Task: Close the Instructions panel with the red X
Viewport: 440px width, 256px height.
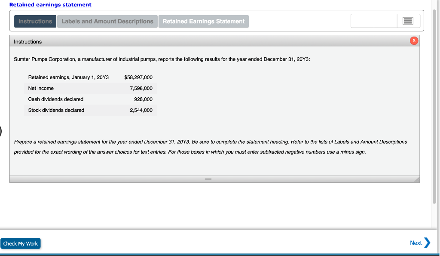Action: pyautogui.click(x=413, y=40)
